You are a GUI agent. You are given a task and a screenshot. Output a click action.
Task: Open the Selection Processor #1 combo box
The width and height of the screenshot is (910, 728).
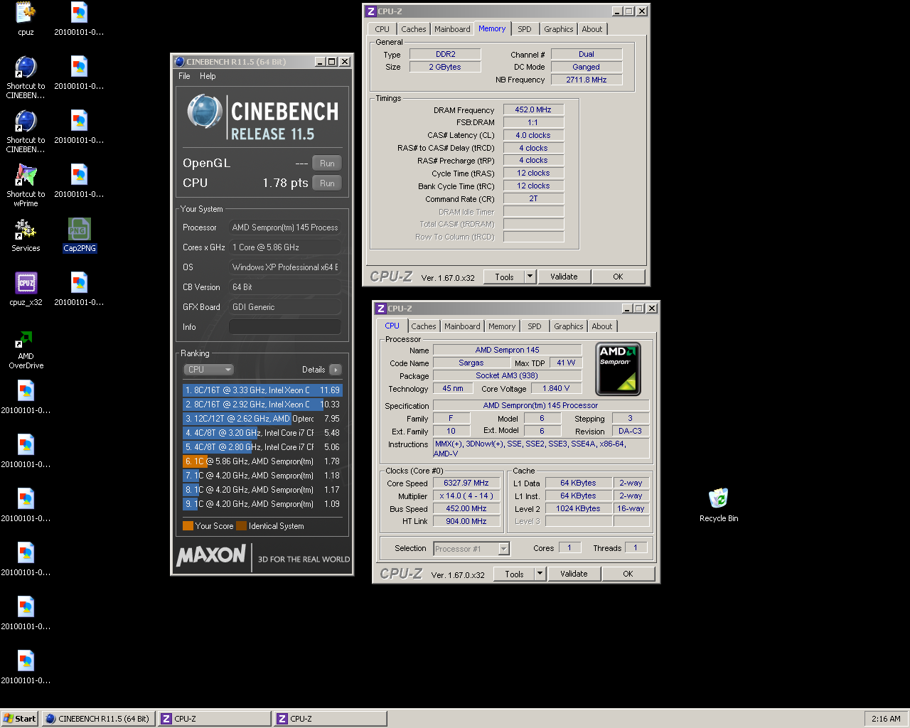pos(471,549)
